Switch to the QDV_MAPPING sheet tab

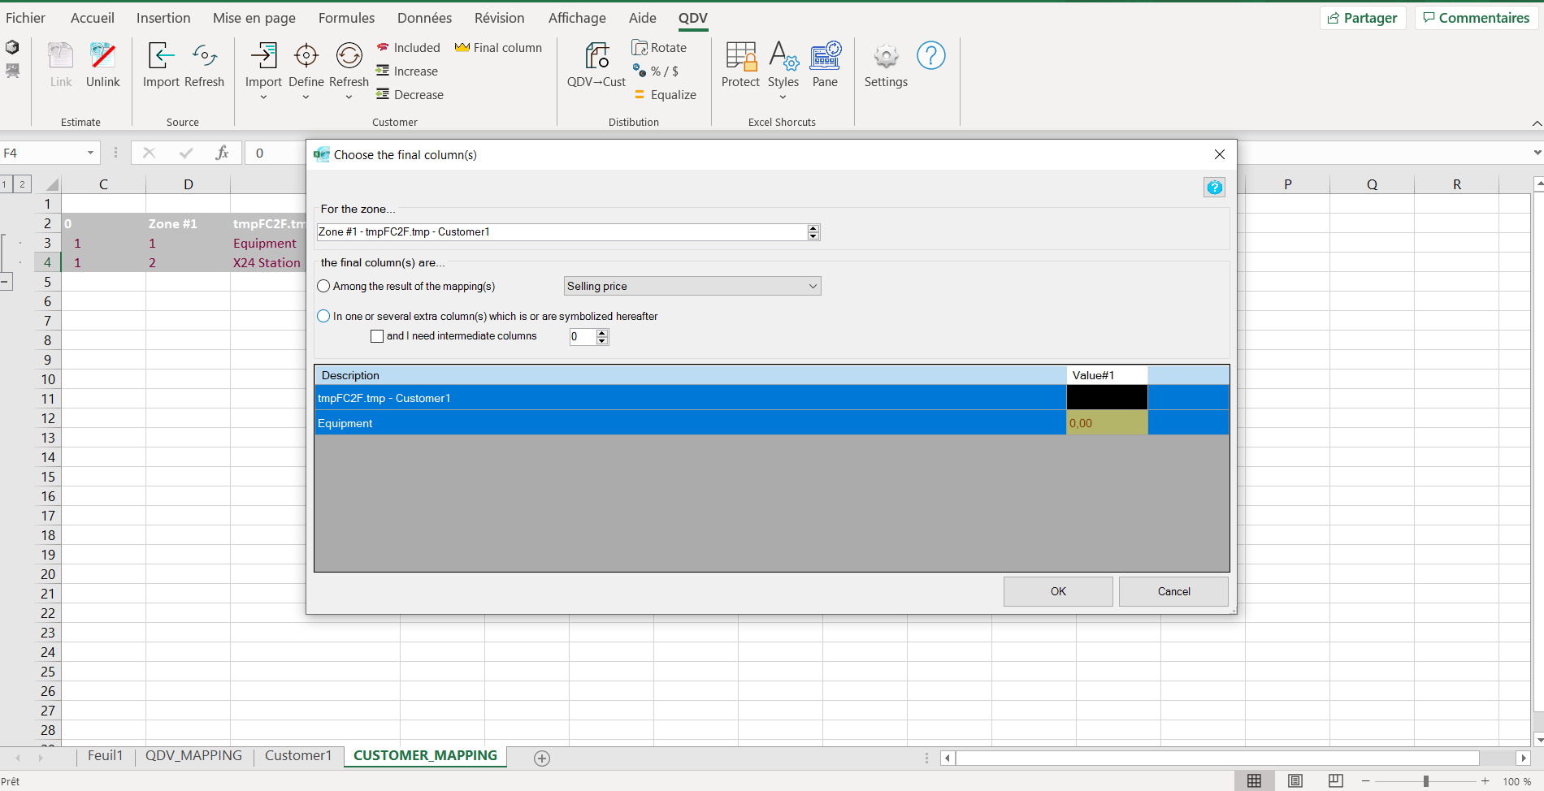point(193,756)
